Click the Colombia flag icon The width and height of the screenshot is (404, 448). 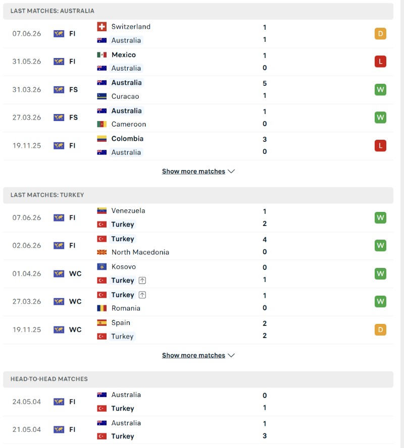coord(102,139)
